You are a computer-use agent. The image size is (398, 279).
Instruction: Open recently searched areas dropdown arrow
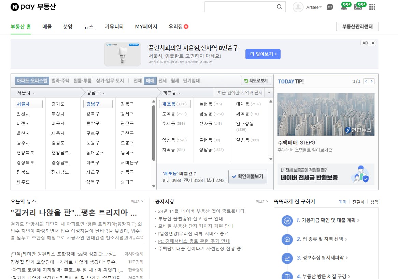(x=269, y=93)
